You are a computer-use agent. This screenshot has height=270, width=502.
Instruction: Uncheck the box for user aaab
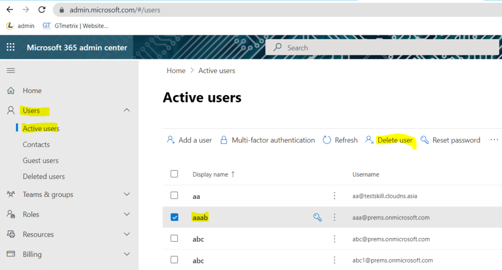click(x=175, y=217)
